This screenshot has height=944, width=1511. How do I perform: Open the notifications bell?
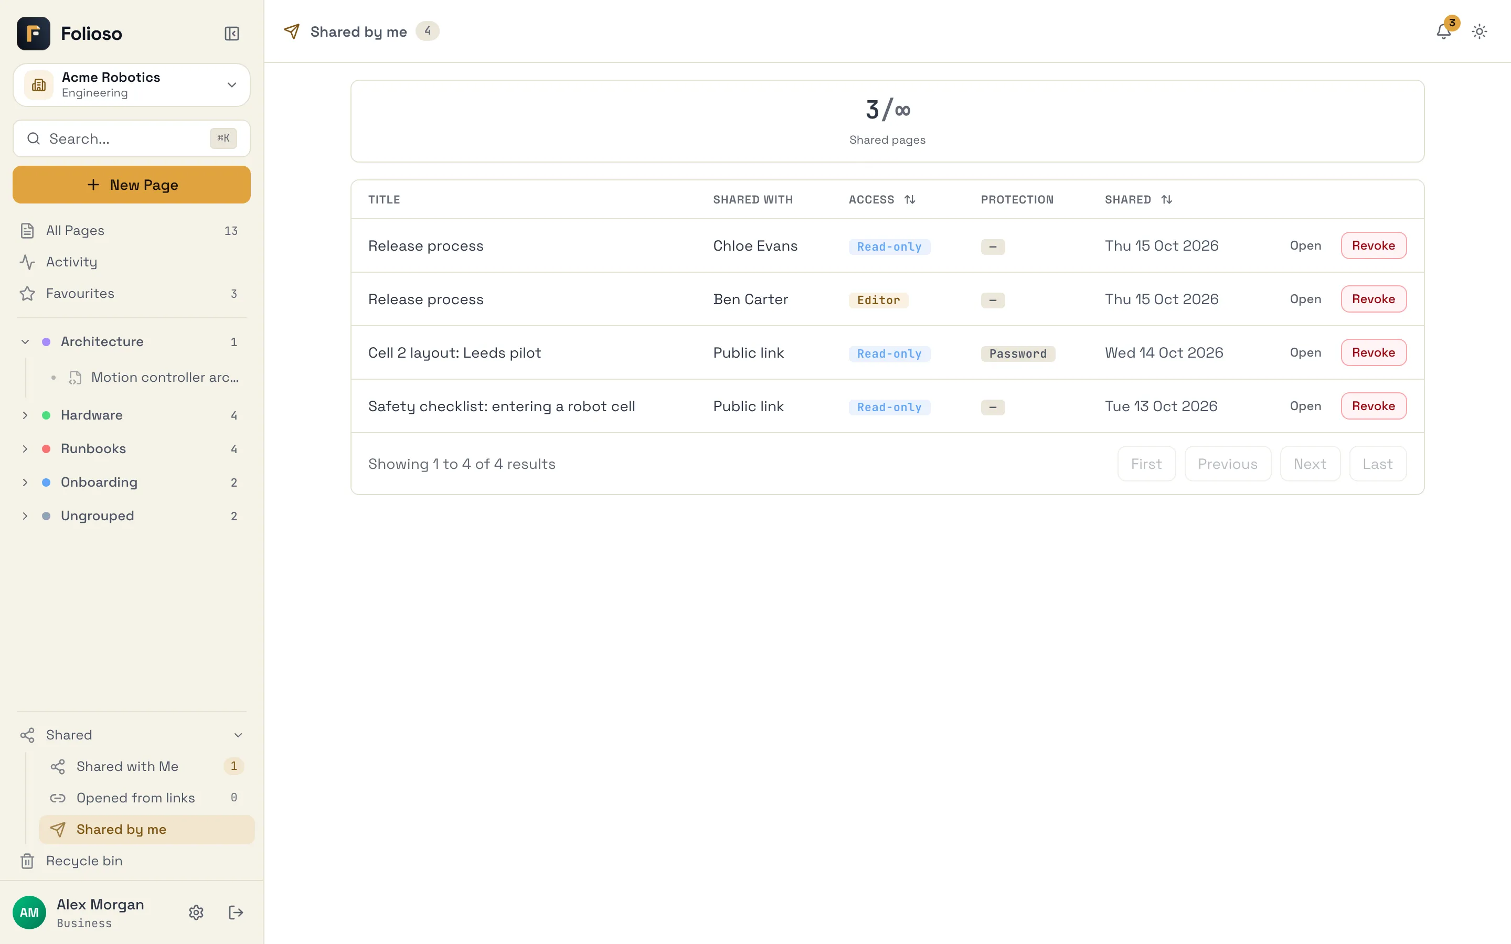point(1443,31)
